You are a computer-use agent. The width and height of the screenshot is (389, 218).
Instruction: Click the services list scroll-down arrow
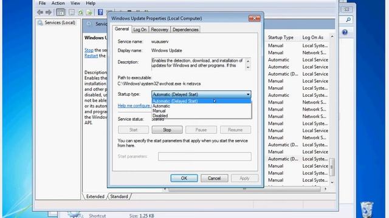pos(332,182)
